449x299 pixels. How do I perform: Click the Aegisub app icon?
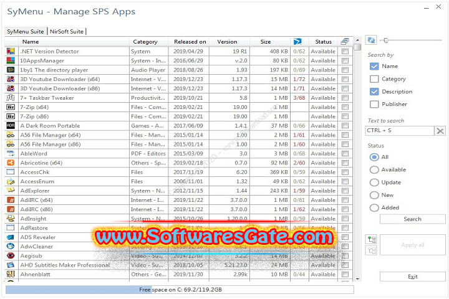click(x=11, y=256)
